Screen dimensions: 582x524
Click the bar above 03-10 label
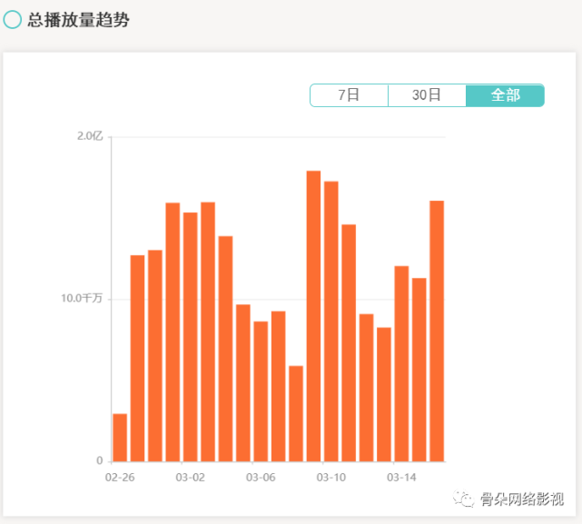pyautogui.click(x=331, y=321)
